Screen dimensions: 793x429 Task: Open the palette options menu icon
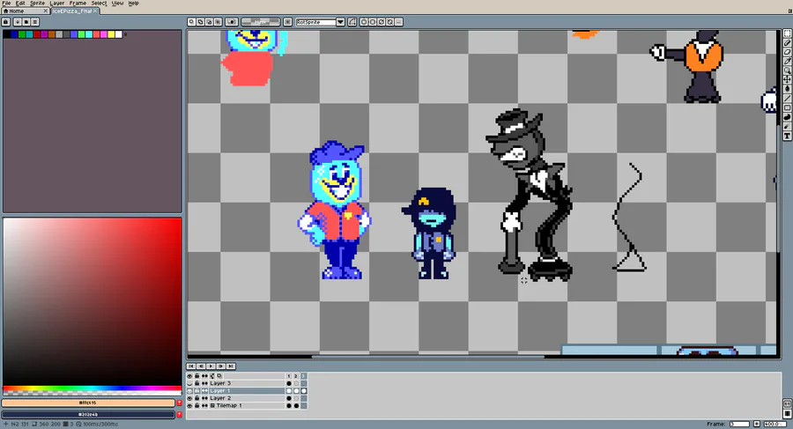click(35, 22)
